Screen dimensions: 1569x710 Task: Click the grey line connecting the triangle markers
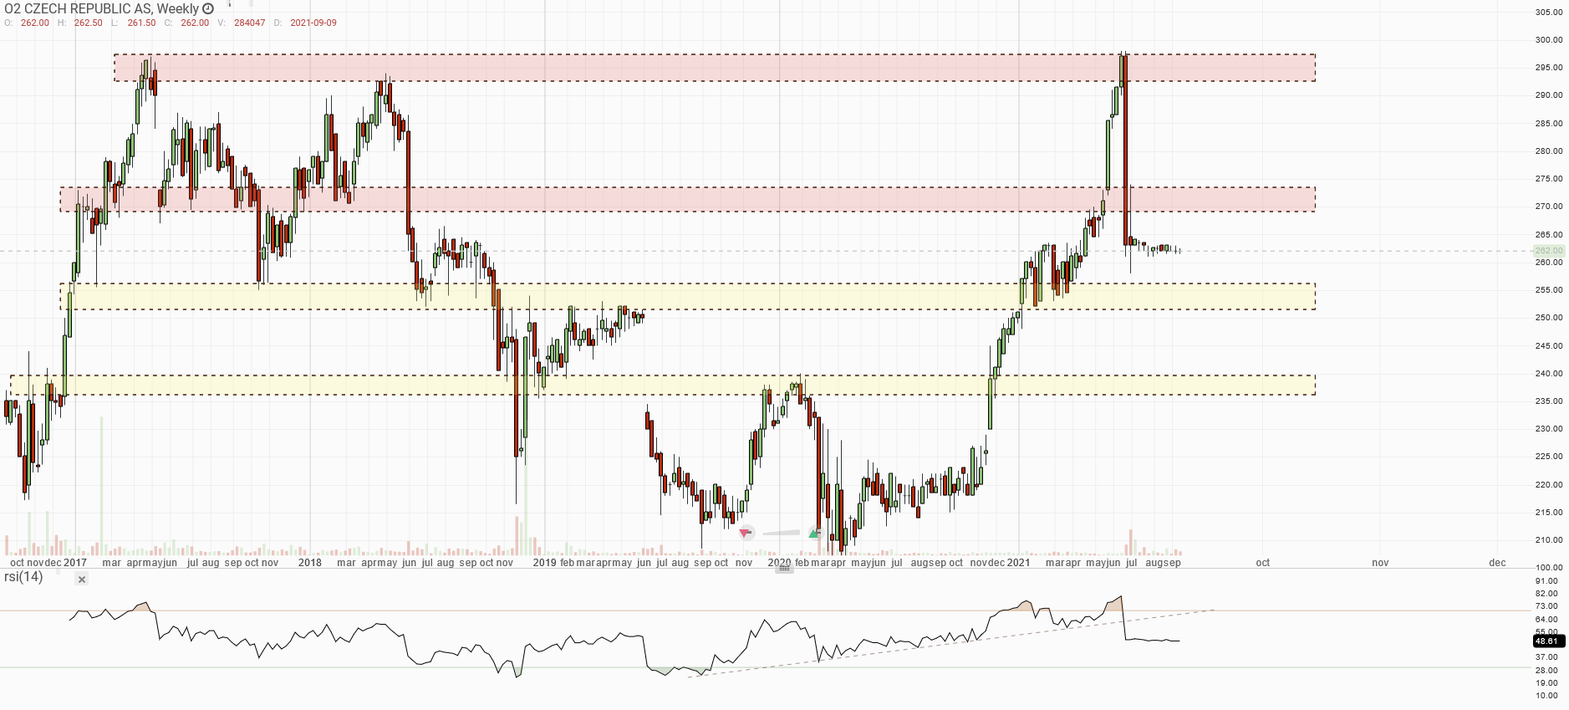tap(781, 533)
